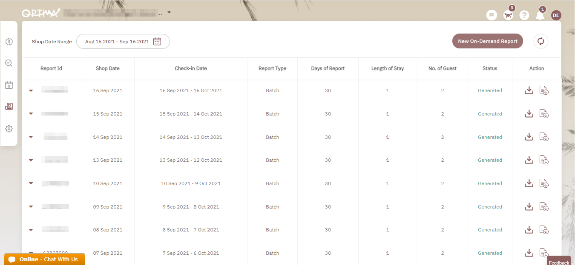Open the chat message icon in header
The image size is (575, 265).
[492, 15]
